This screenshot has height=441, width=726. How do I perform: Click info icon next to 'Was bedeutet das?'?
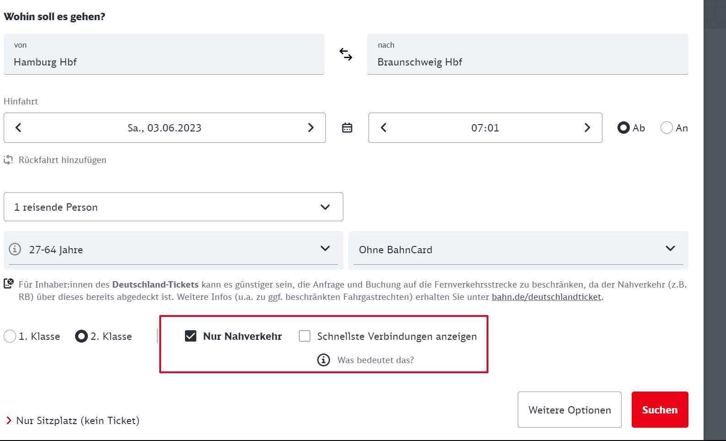click(323, 360)
